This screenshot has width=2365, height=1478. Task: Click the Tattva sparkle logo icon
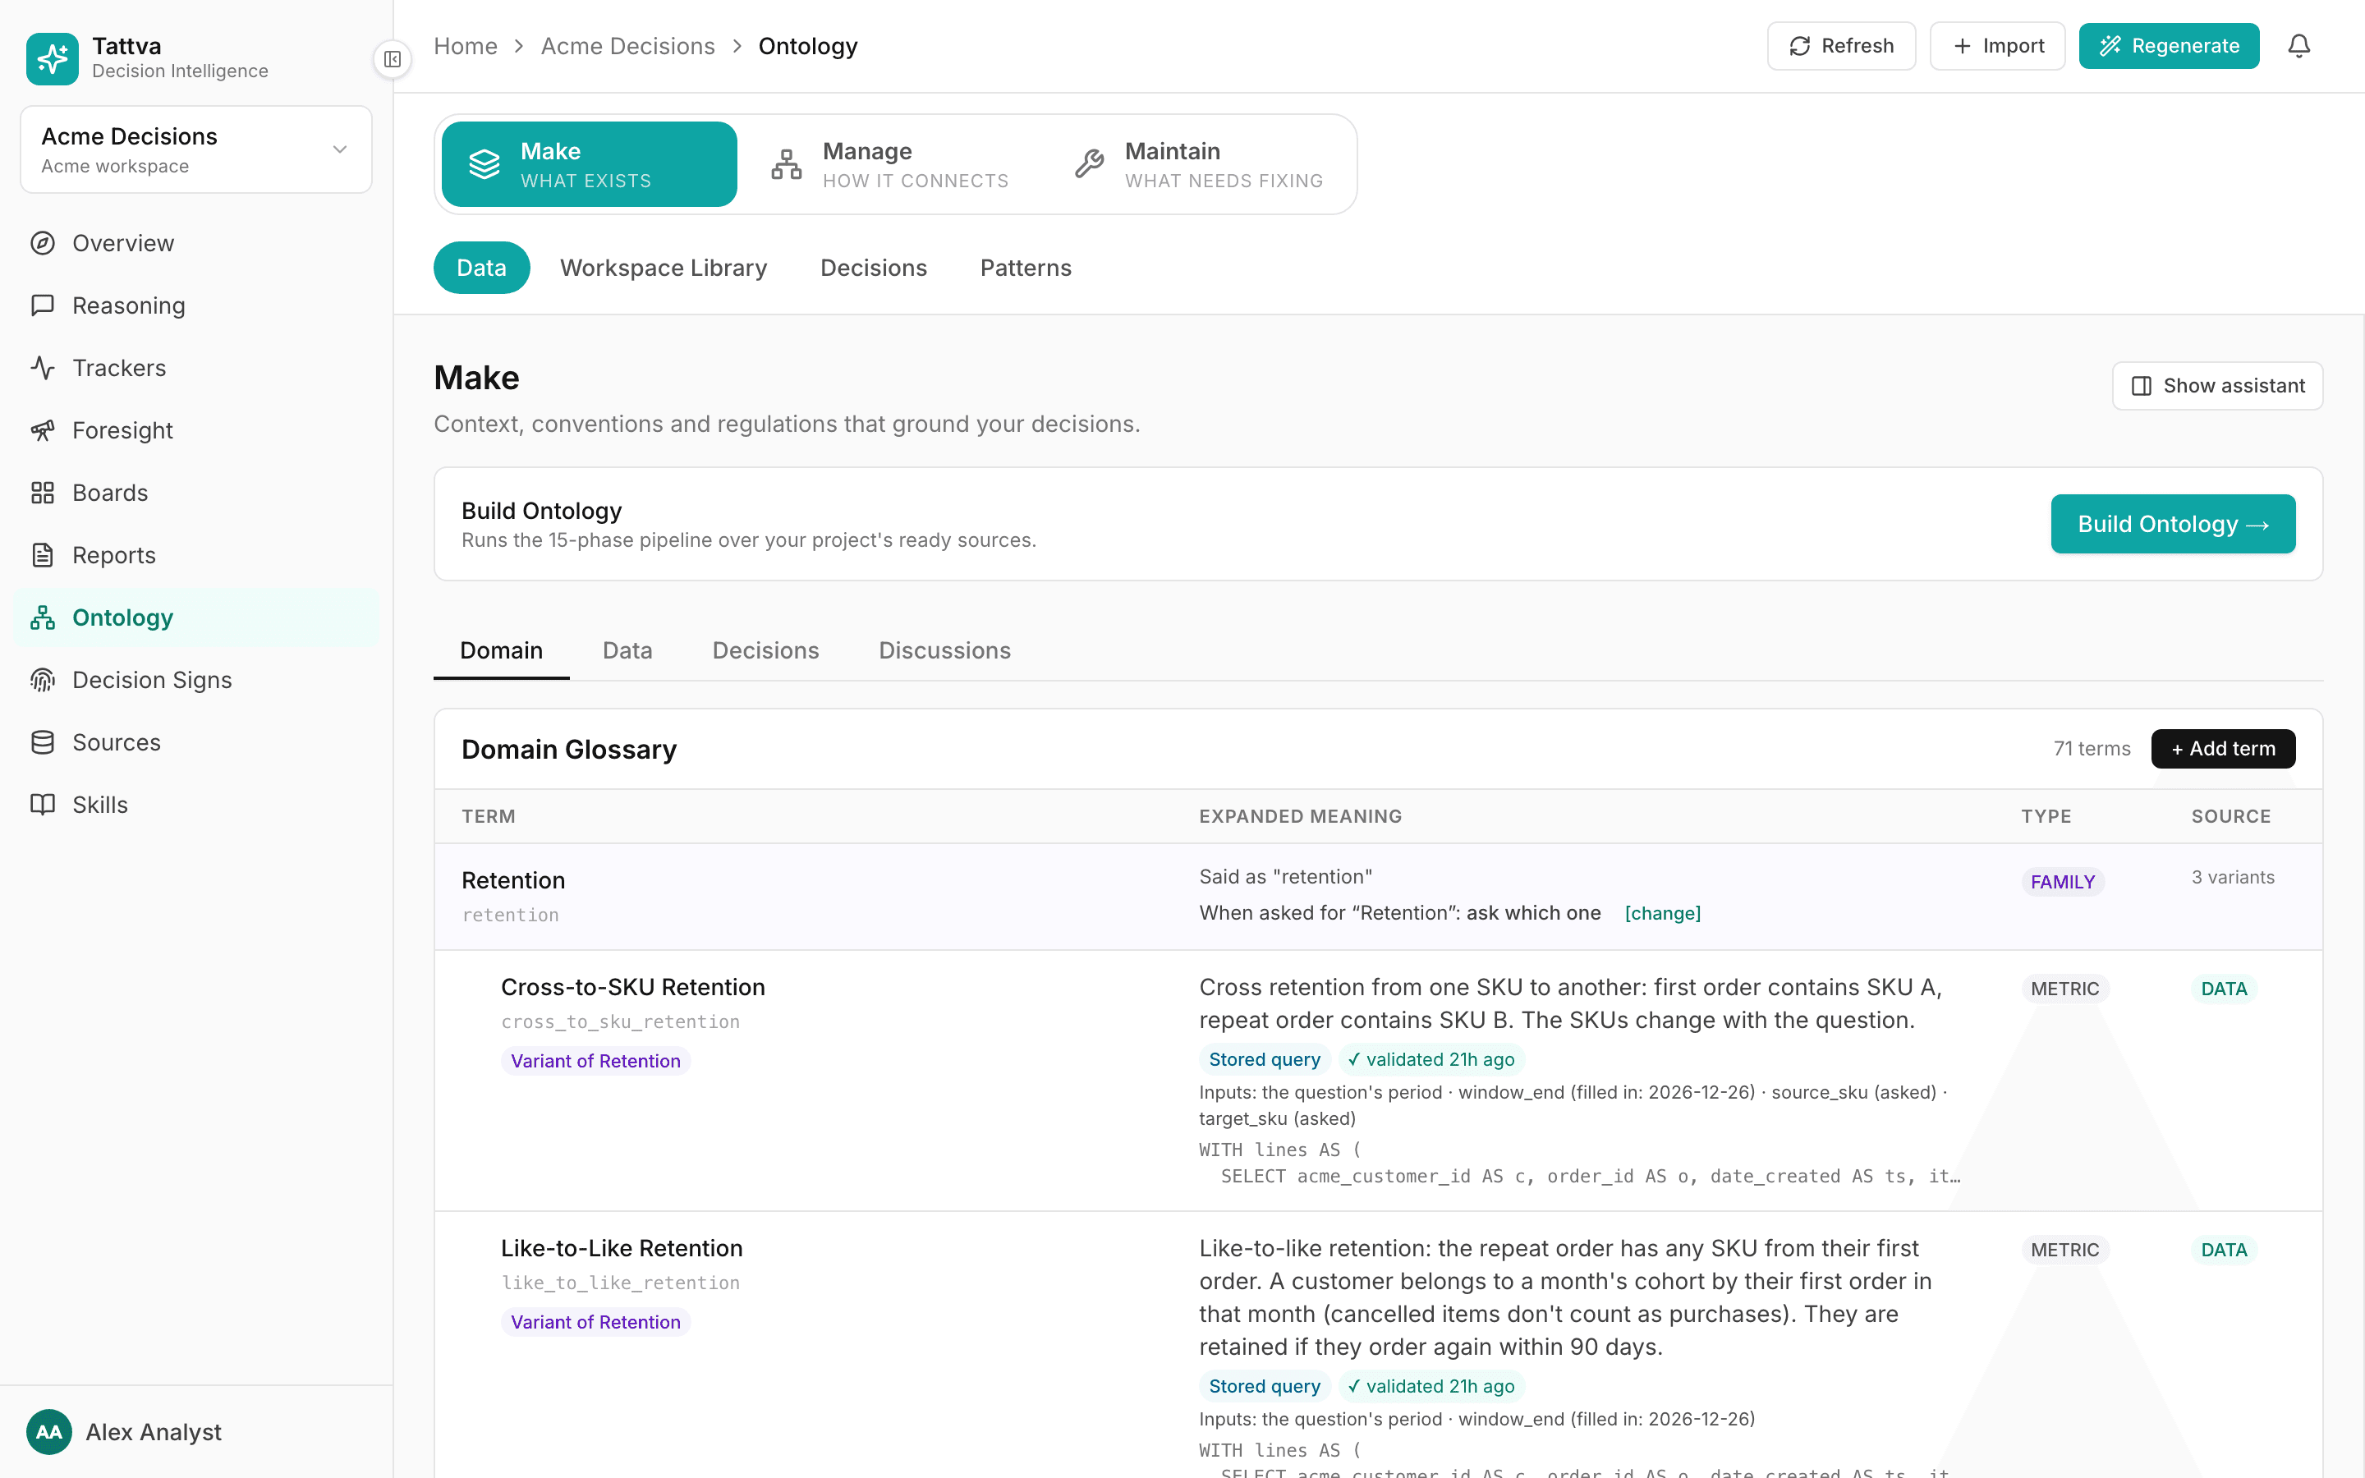52,58
